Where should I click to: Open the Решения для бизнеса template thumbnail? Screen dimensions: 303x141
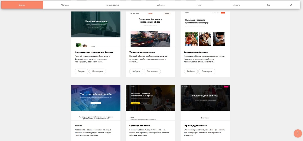pyautogui.click(x=205, y=103)
